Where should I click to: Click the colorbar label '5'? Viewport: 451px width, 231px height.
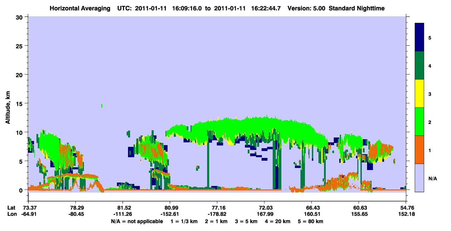[430, 37]
